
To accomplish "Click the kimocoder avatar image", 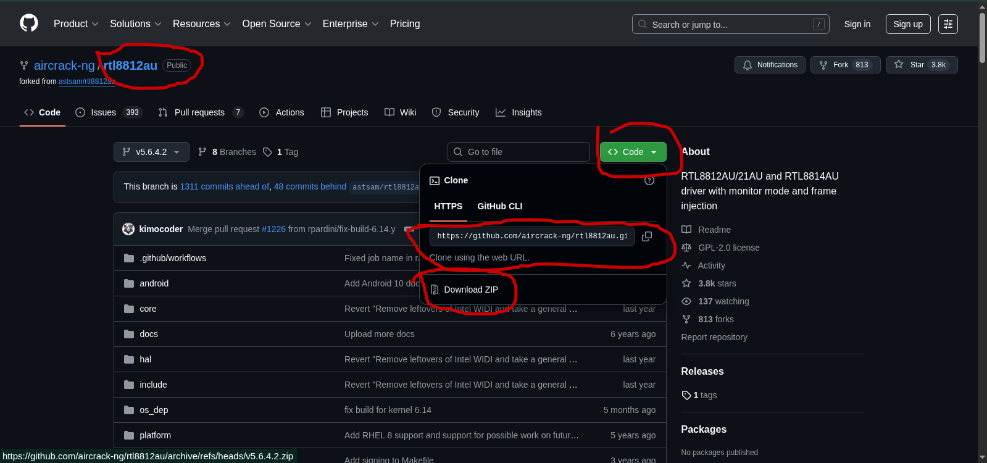I will coord(128,229).
